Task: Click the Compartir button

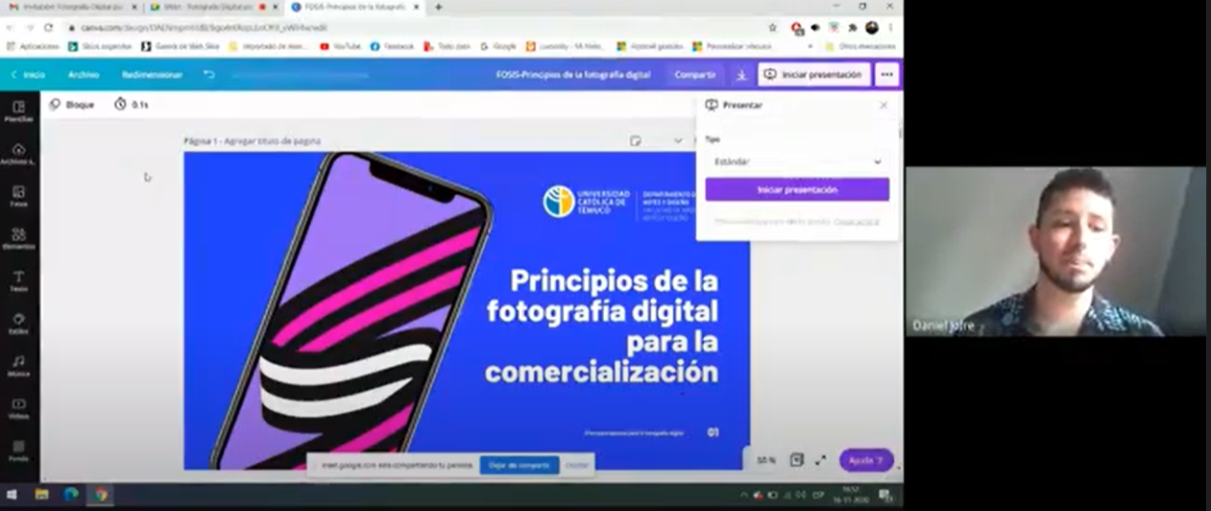Action: pyautogui.click(x=694, y=75)
